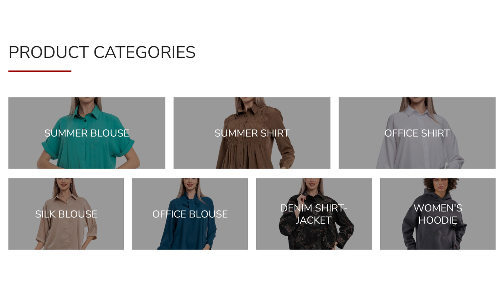
Task: Open the Silk Blouse category
Action: click(66, 214)
